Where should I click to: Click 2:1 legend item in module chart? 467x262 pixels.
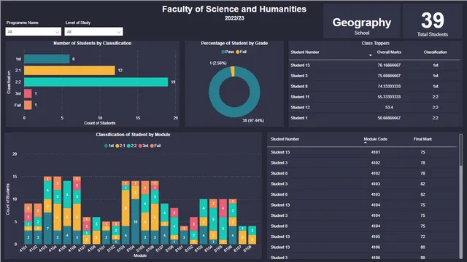pyautogui.click(x=120, y=146)
